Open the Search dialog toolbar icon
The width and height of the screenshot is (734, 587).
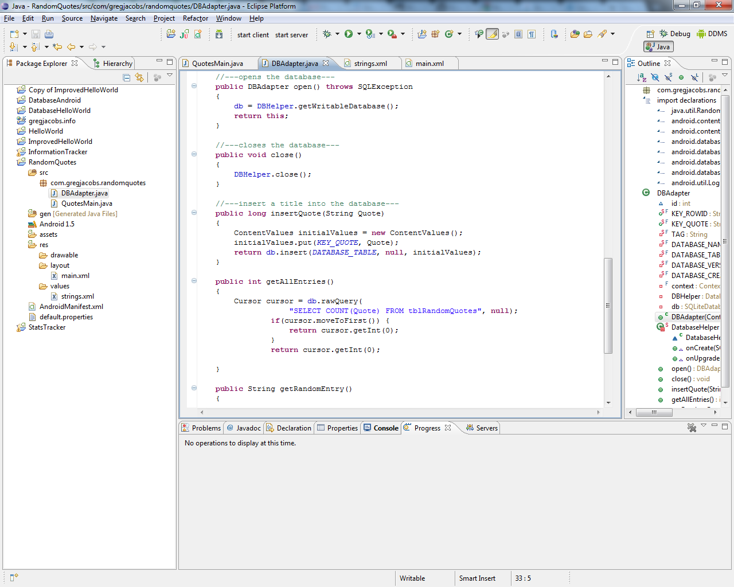pyautogui.click(x=554, y=35)
